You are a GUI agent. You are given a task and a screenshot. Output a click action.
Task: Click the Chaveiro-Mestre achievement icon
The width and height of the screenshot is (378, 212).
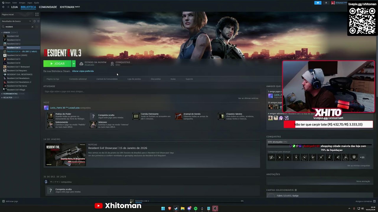tap(221, 116)
